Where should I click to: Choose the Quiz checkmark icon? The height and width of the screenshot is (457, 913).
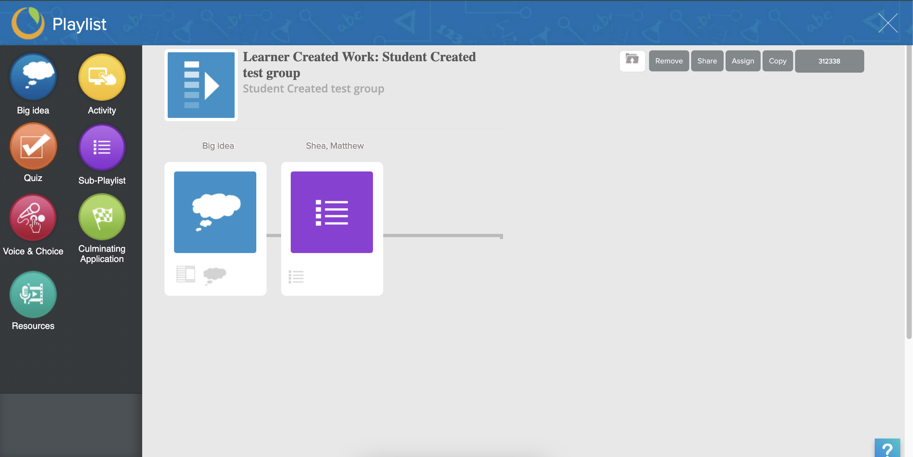tap(33, 146)
